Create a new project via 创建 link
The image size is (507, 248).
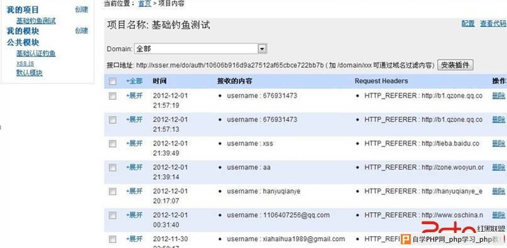[x=82, y=9]
